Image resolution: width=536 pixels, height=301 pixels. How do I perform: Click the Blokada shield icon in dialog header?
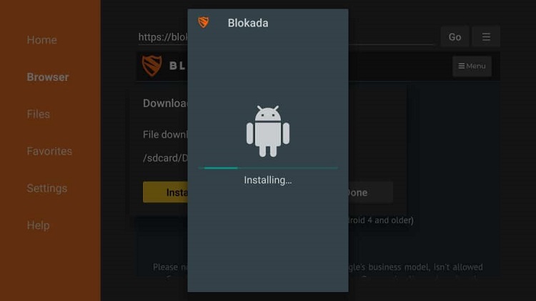click(204, 23)
